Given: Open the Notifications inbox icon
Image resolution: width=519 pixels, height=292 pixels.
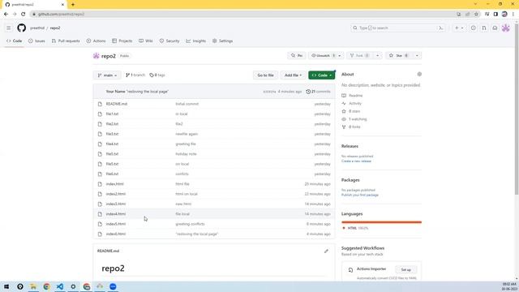Looking at the screenshot, I should tap(495, 28).
